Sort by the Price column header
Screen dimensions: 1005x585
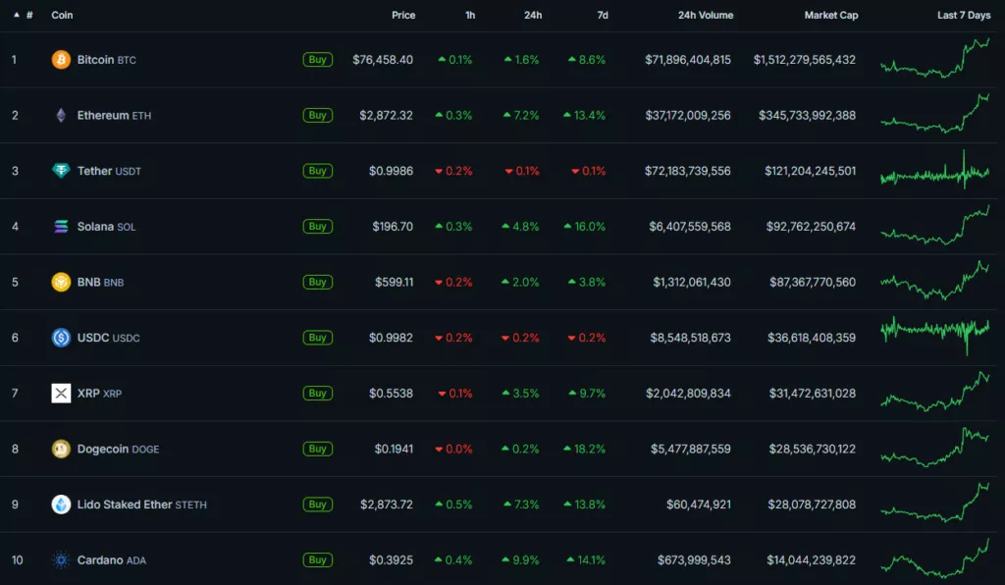point(403,15)
